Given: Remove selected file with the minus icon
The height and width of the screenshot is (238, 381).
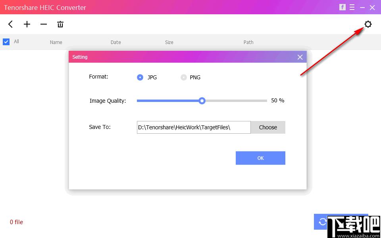Looking at the screenshot, I should pyautogui.click(x=44, y=24).
